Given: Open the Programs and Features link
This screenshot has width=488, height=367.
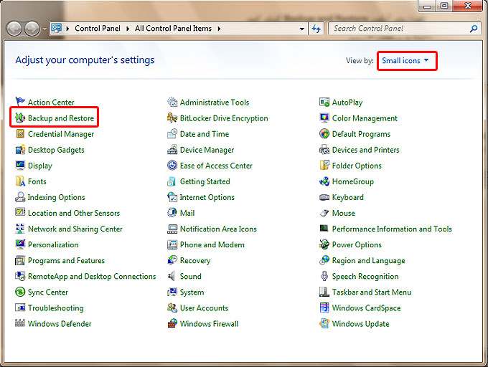Looking at the screenshot, I should [x=66, y=261].
